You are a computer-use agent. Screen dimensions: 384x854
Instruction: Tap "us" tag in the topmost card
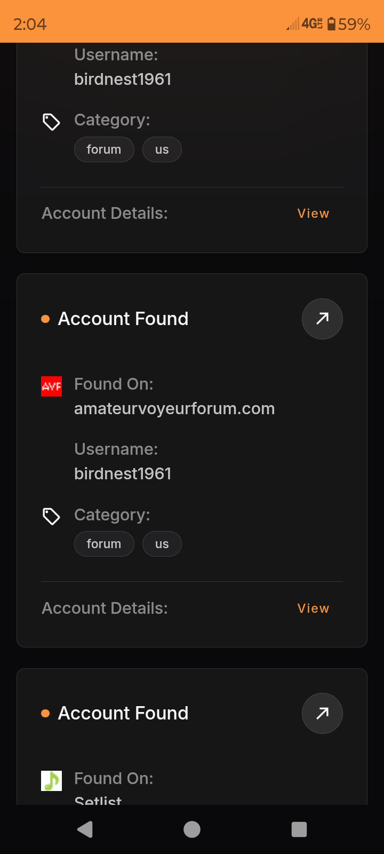(162, 149)
